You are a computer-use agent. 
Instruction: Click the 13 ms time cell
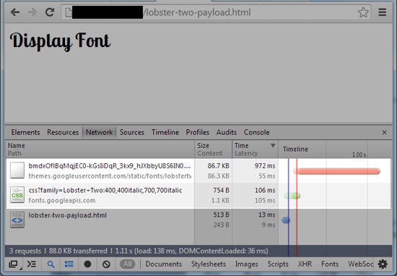266,215
